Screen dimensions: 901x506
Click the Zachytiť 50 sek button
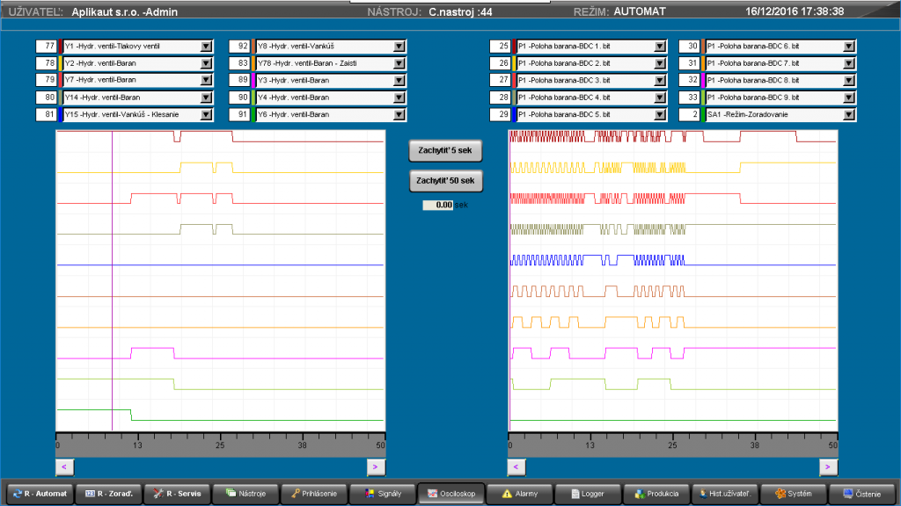coord(445,181)
